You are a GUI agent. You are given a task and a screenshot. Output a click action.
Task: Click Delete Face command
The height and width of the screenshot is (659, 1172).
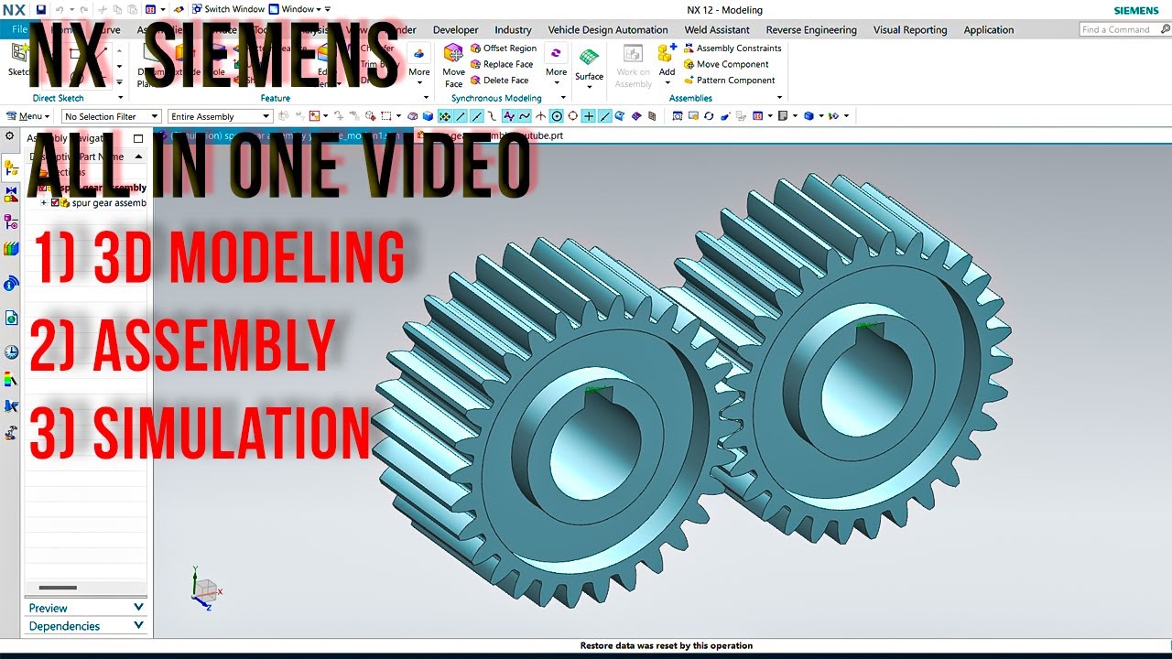pos(500,81)
